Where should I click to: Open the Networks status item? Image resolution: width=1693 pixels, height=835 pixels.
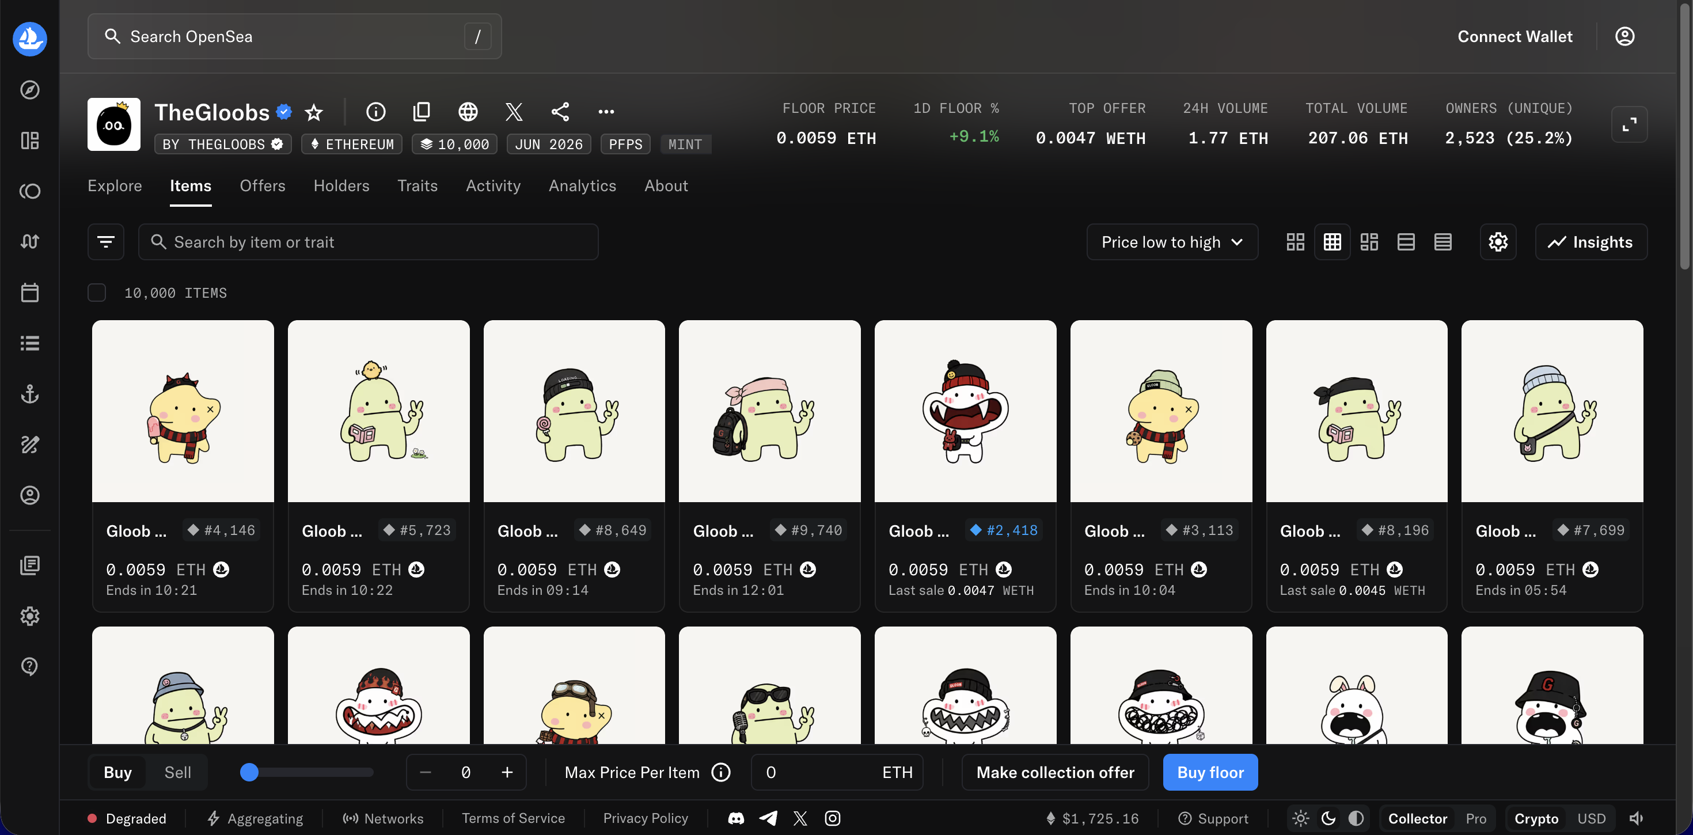383,818
